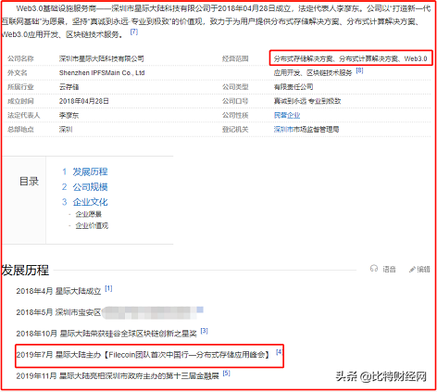Open reference [1] after 星际大陆成立
Image resolution: width=437 pixels, height=392 pixels.
coord(108,288)
